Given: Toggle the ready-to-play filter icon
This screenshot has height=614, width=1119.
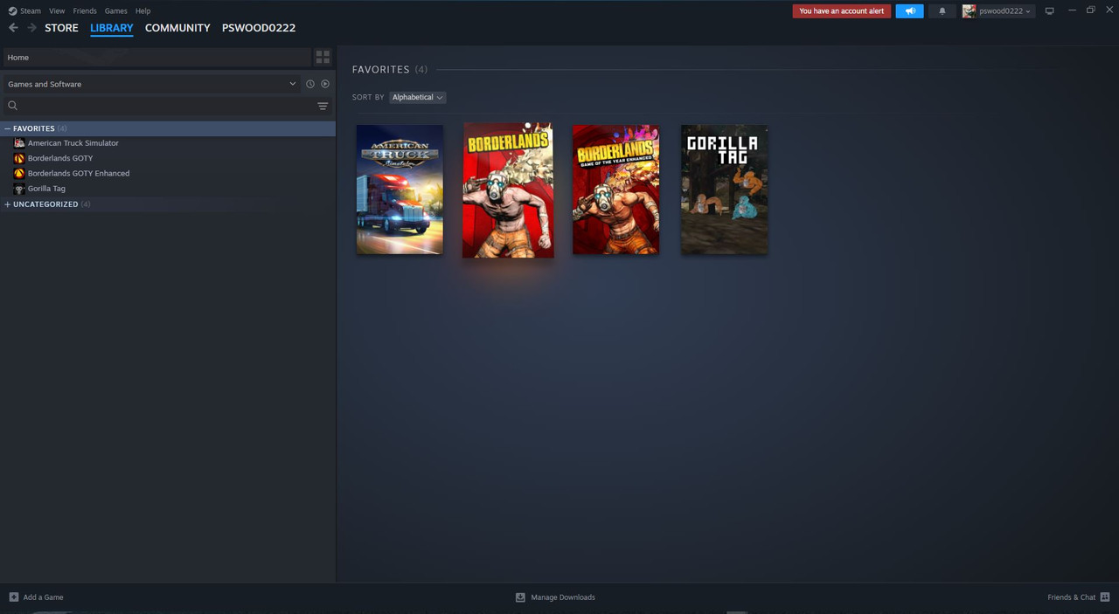Looking at the screenshot, I should pos(325,84).
